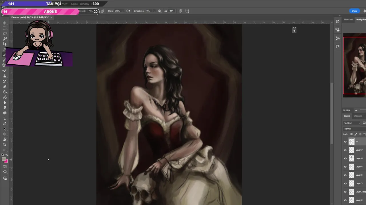Hide Layer 3 using its eye icon

(345, 183)
